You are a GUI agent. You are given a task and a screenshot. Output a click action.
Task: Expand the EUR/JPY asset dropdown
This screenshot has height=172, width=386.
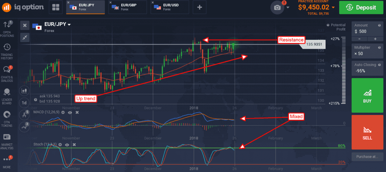click(x=69, y=24)
